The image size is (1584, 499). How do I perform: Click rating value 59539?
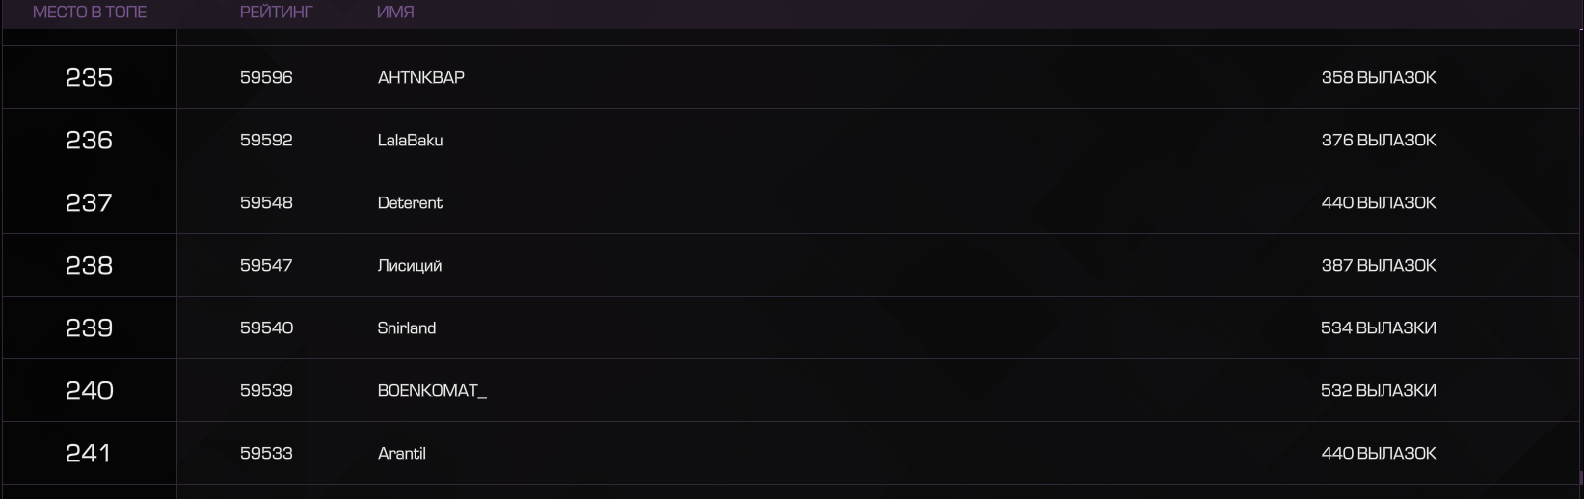[x=266, y=390]
